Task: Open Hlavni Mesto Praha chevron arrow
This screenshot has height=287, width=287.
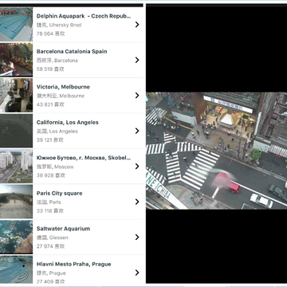Action: tap(137, 273)
